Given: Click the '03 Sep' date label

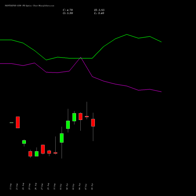Looking at the screenshot, I should point(73,187).
